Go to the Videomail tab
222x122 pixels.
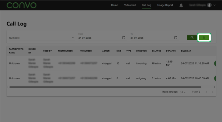(130, 5)
